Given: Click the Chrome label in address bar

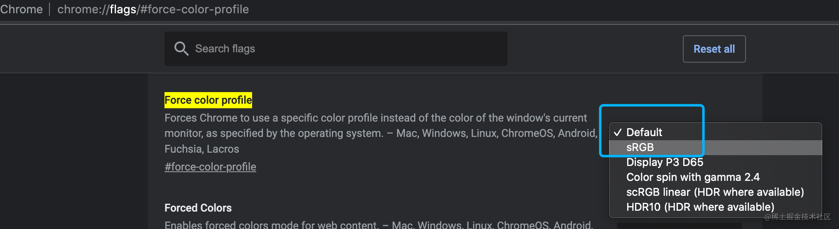Looking at the screenshot, I should [x=21, y=9].
